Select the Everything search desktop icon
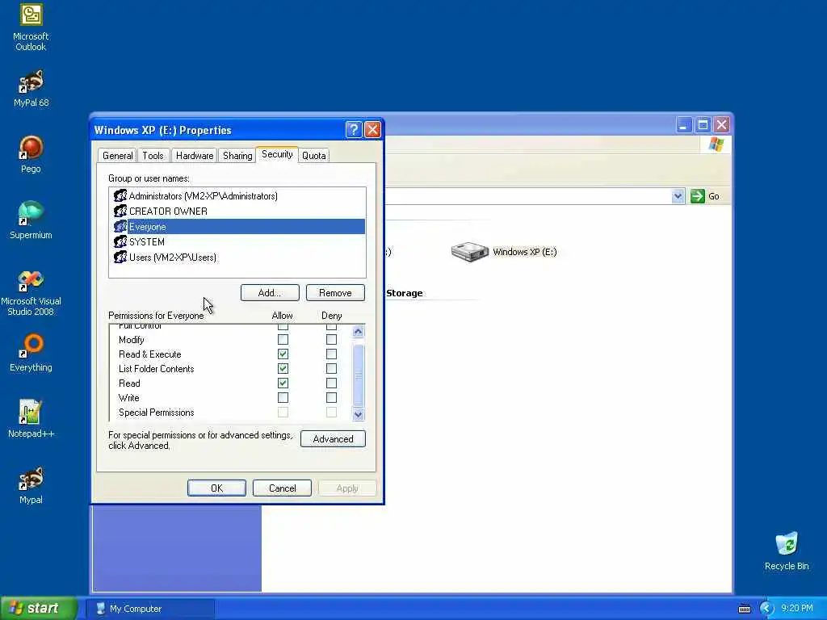827x620 pixels. [31, 354]
